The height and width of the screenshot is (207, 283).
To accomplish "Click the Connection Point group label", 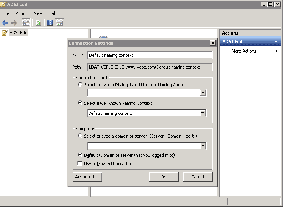I will pyautogui.click(x=92, y=78).
